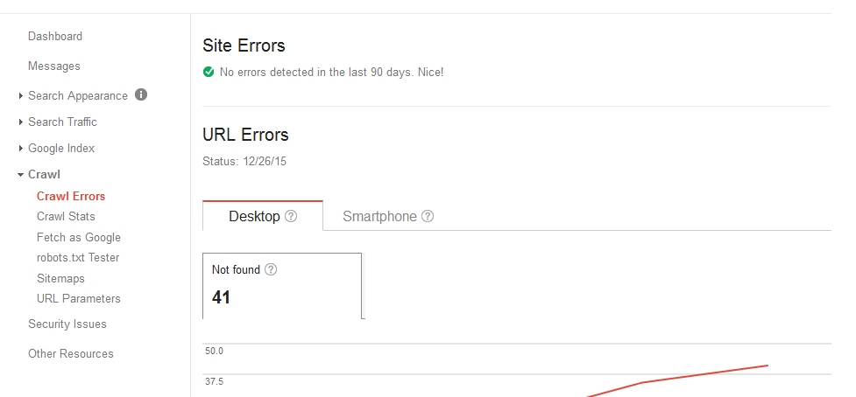856x397 pixels.
Task: Click the help icon next to Not found
Action: coord(271,269)
